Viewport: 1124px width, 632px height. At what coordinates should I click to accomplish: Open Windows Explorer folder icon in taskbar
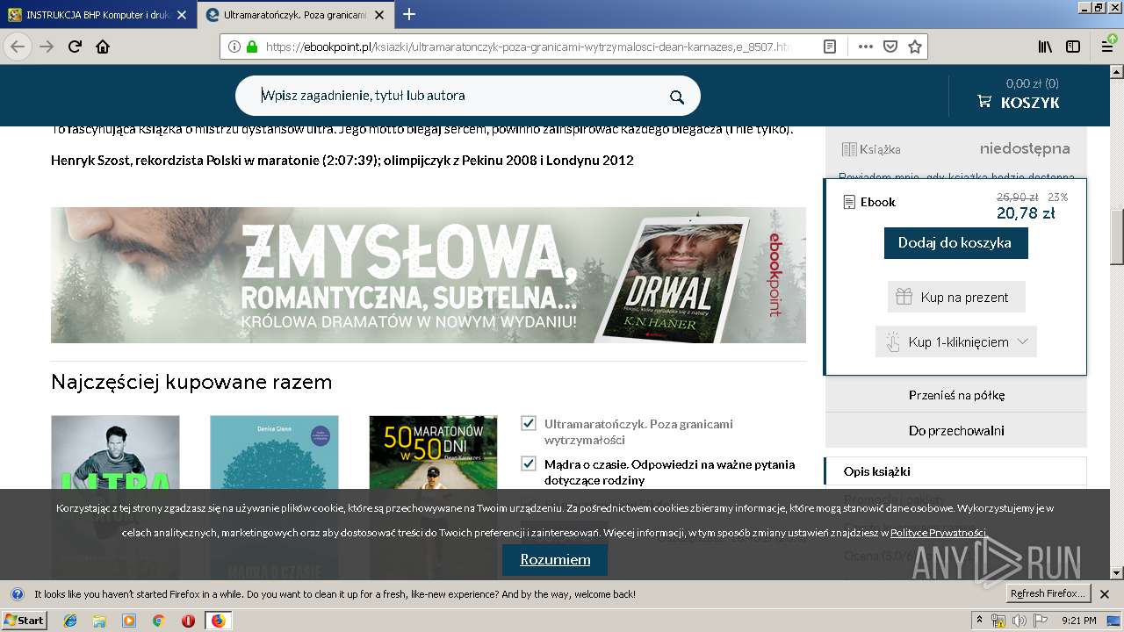(x=99, y=621)
